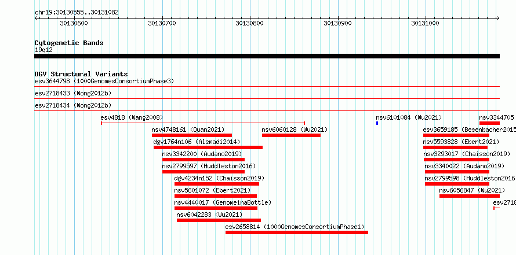The width and height of the screenshot is (516, 255).
Task: Click the nsv2799597 (Huddleston2016) label
Action: [x=209, y=166]
